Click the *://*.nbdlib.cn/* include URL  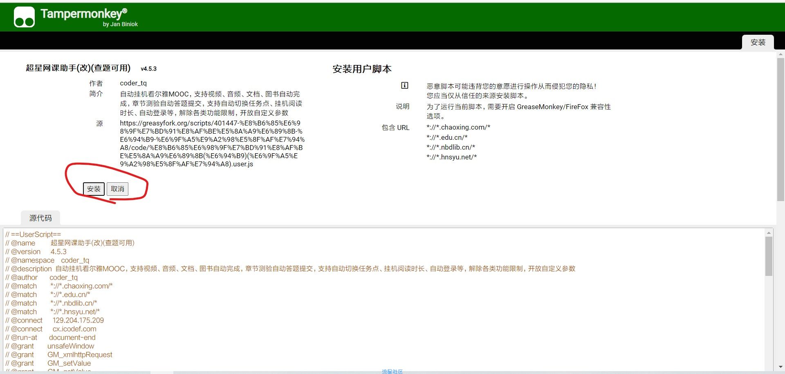(x=451, y=147)
